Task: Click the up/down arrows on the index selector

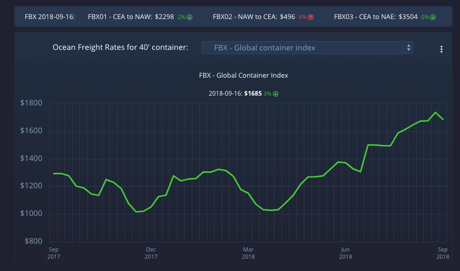Action: tap(408, 48)
